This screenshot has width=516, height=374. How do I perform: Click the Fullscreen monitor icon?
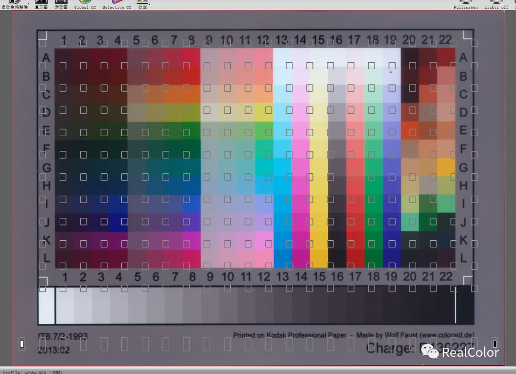click(x=465, y=4)
